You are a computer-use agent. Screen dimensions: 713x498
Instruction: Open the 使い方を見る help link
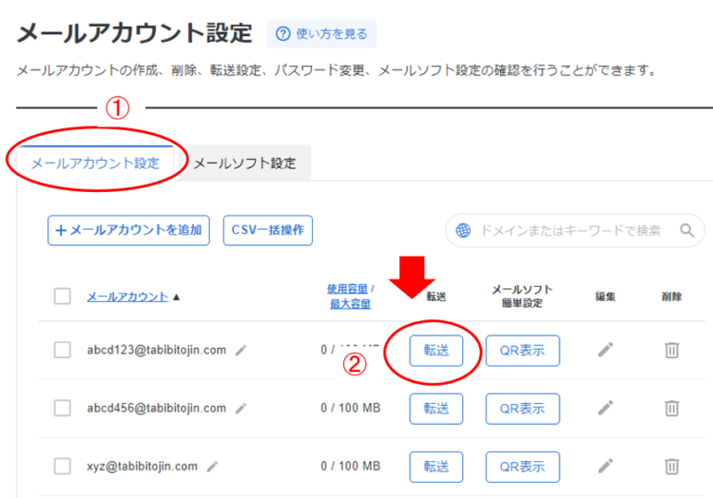tap(322, 34)
